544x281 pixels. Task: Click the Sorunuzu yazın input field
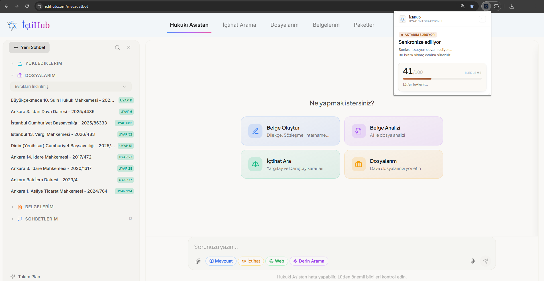[x=342, y=247]
